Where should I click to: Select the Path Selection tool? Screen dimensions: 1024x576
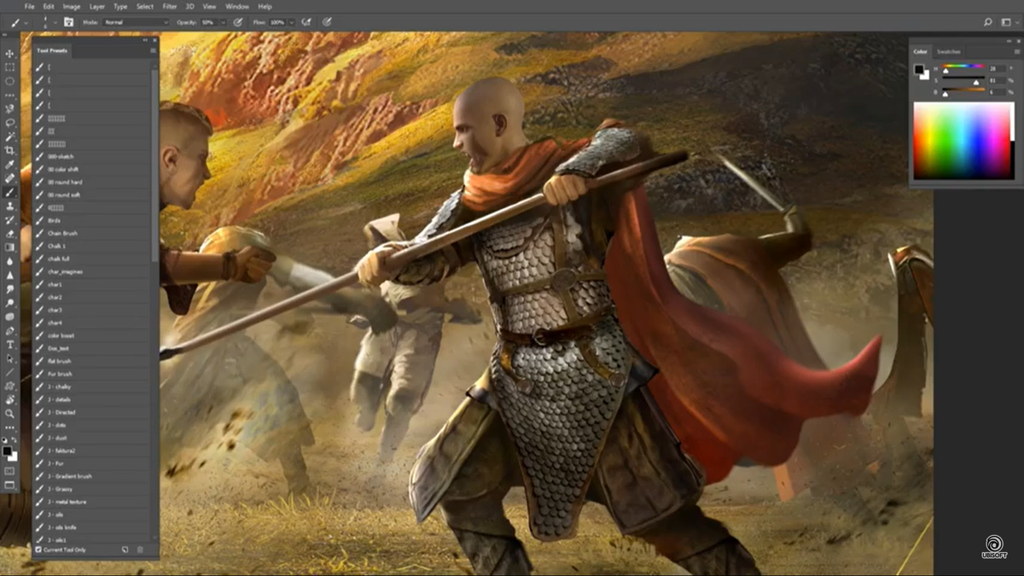click(10, 359)
